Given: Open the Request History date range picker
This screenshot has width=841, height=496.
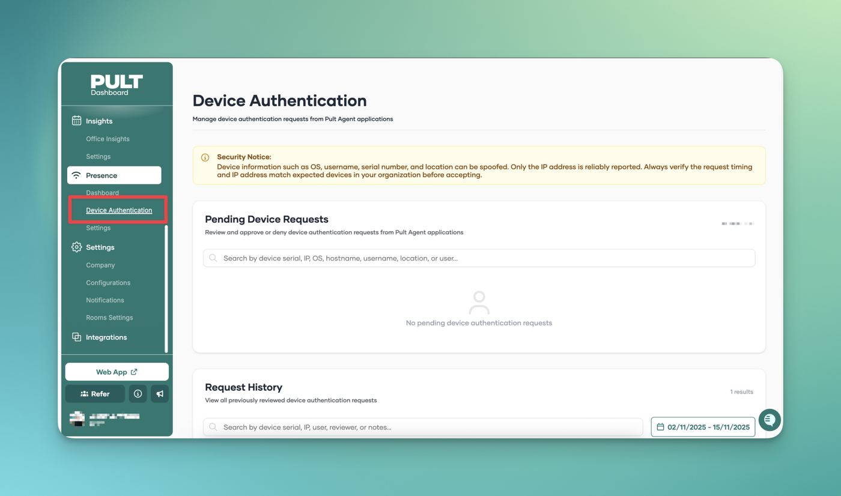Looking at the screenshot, I should tap(703, 427).
